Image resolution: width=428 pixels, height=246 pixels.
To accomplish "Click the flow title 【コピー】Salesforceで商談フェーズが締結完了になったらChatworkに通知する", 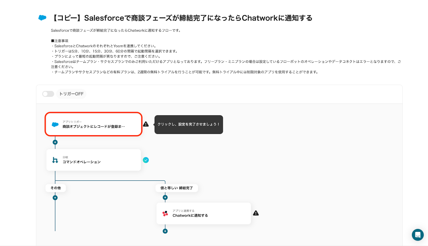I will [x=181, y=18].
